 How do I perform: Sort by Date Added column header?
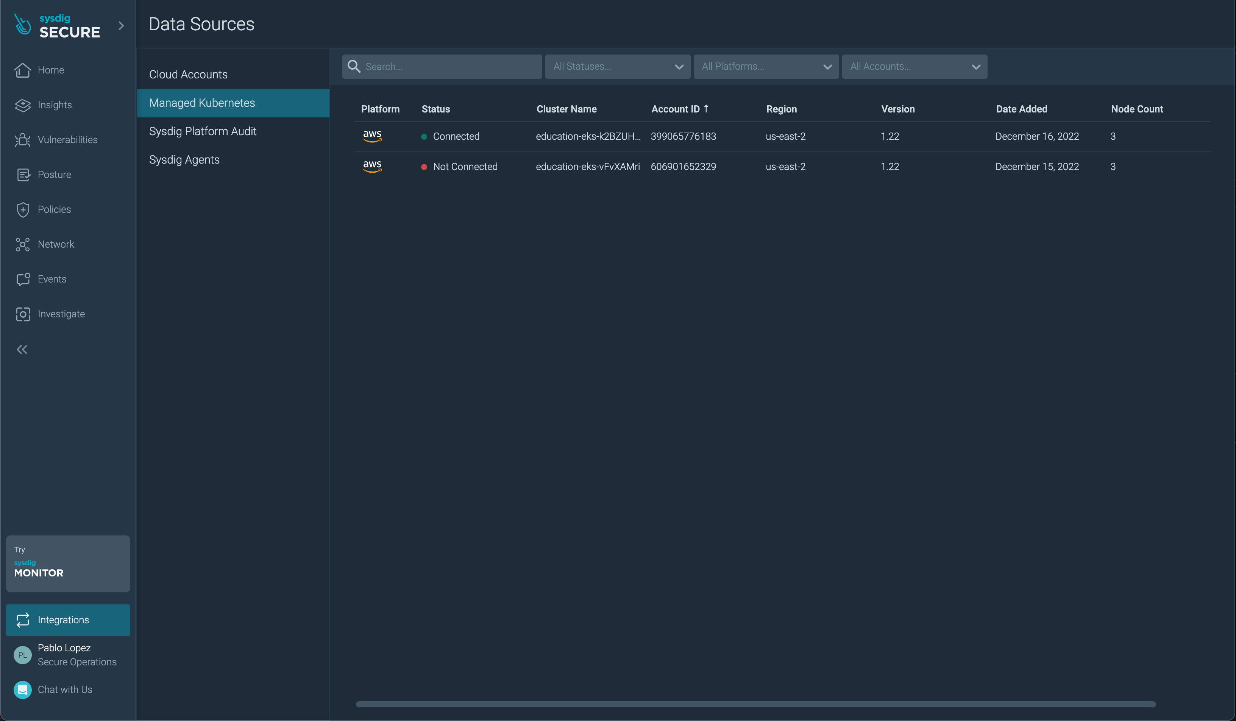tap(1021, 109)
